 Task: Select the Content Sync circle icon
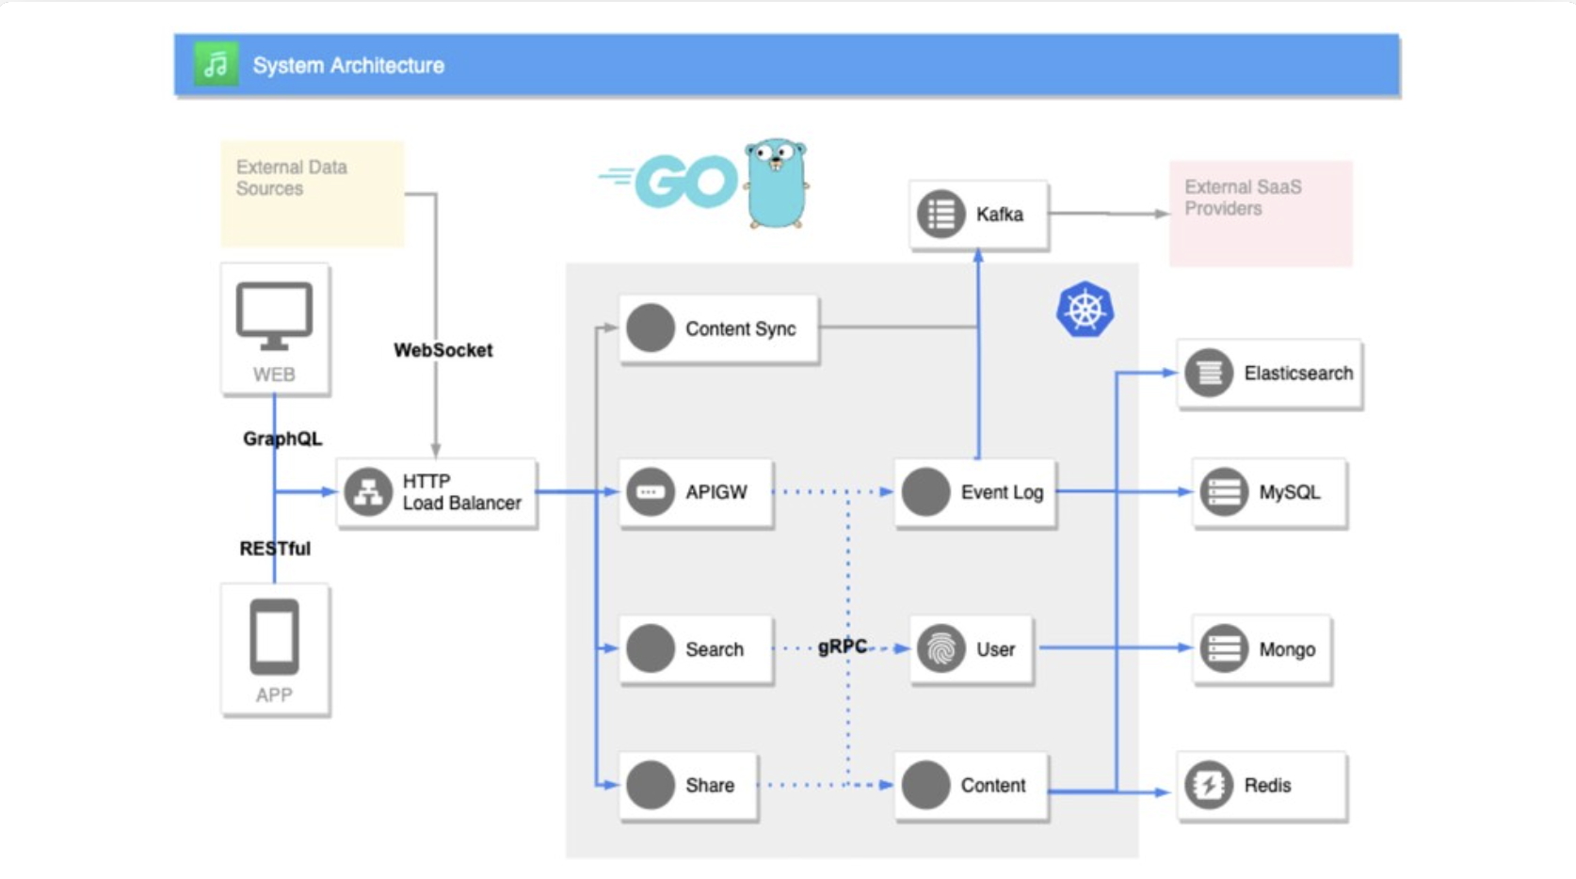point(651,328)
